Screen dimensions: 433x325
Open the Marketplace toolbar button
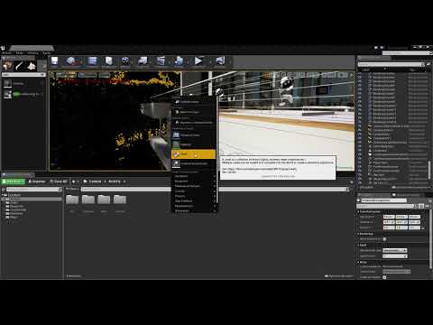pyautogui.click(x=108, y=61)
